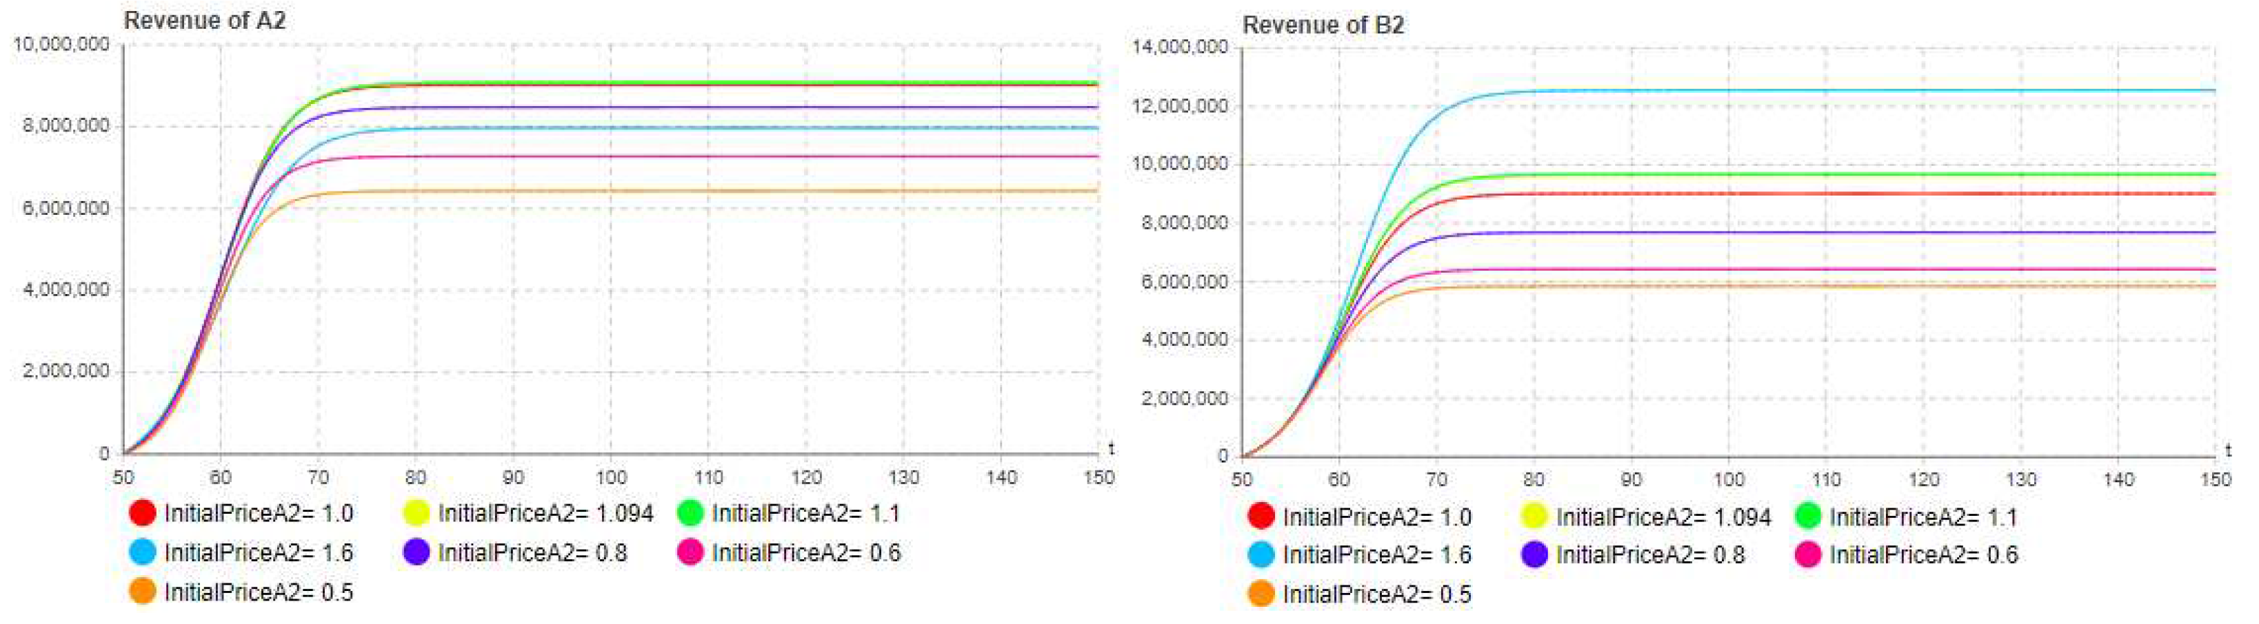Click the 10,000,000 y-axis label in A2 chart
This screenshot has height=624, width=2259.
click(61, 44)
